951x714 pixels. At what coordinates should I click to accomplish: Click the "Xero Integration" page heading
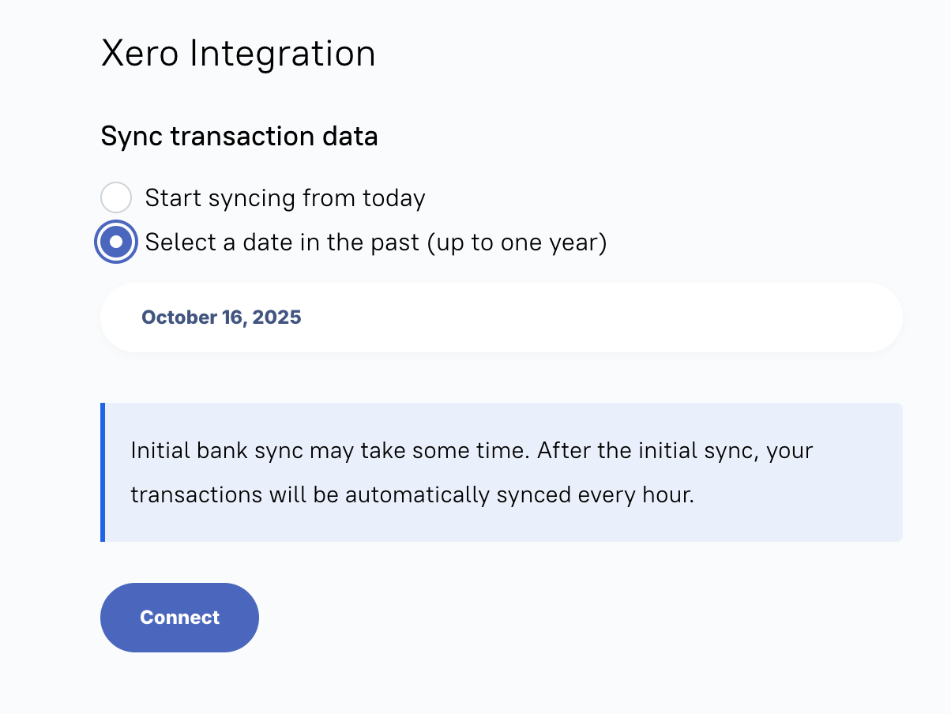pyautogui.click(x=238, y=54)
